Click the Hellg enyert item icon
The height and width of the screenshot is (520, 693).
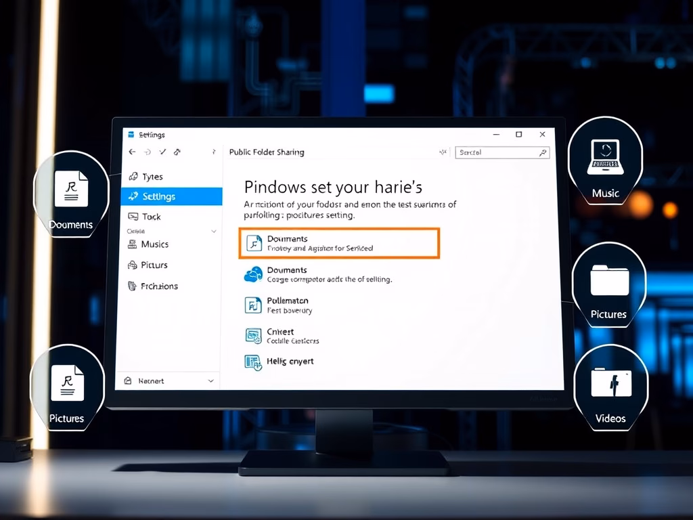(253, 362)
